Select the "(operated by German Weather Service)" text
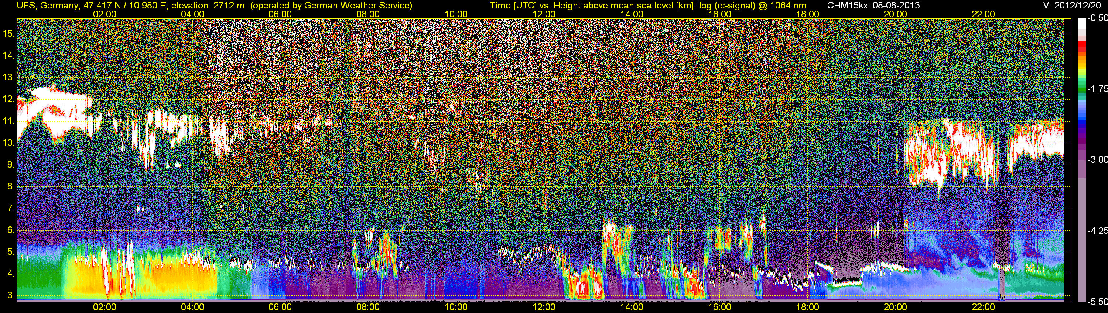Image resolution: width=1108 pixels, height=313 pixels. point(331,6)
